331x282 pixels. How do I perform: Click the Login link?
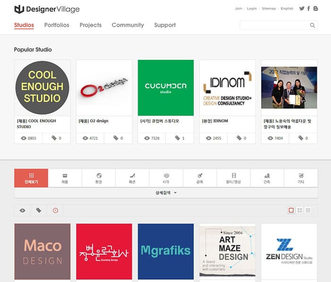coord(252,9)
